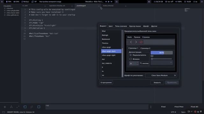Viewport: 204px width, 114px height.
Task: Expand the ctlos.github.io folder
Action: point(5,15)
